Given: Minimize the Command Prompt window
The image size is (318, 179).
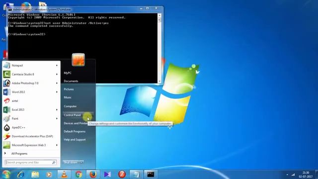Looking at the screenshot, I should pyautogui.click(x=141, y=8).
